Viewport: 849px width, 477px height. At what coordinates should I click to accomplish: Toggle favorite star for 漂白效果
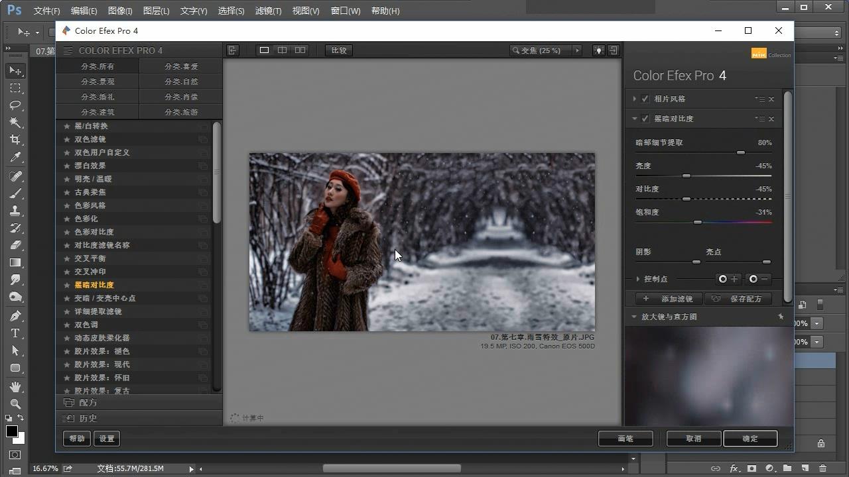click(67, 166)
